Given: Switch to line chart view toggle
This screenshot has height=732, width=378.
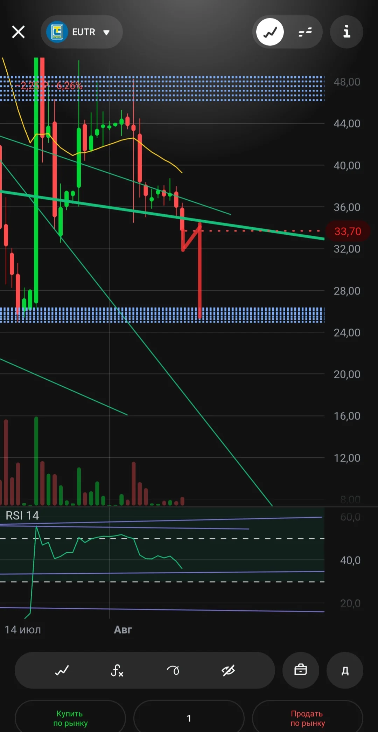Looking at the screenshot, I should (x=270, y=32).
